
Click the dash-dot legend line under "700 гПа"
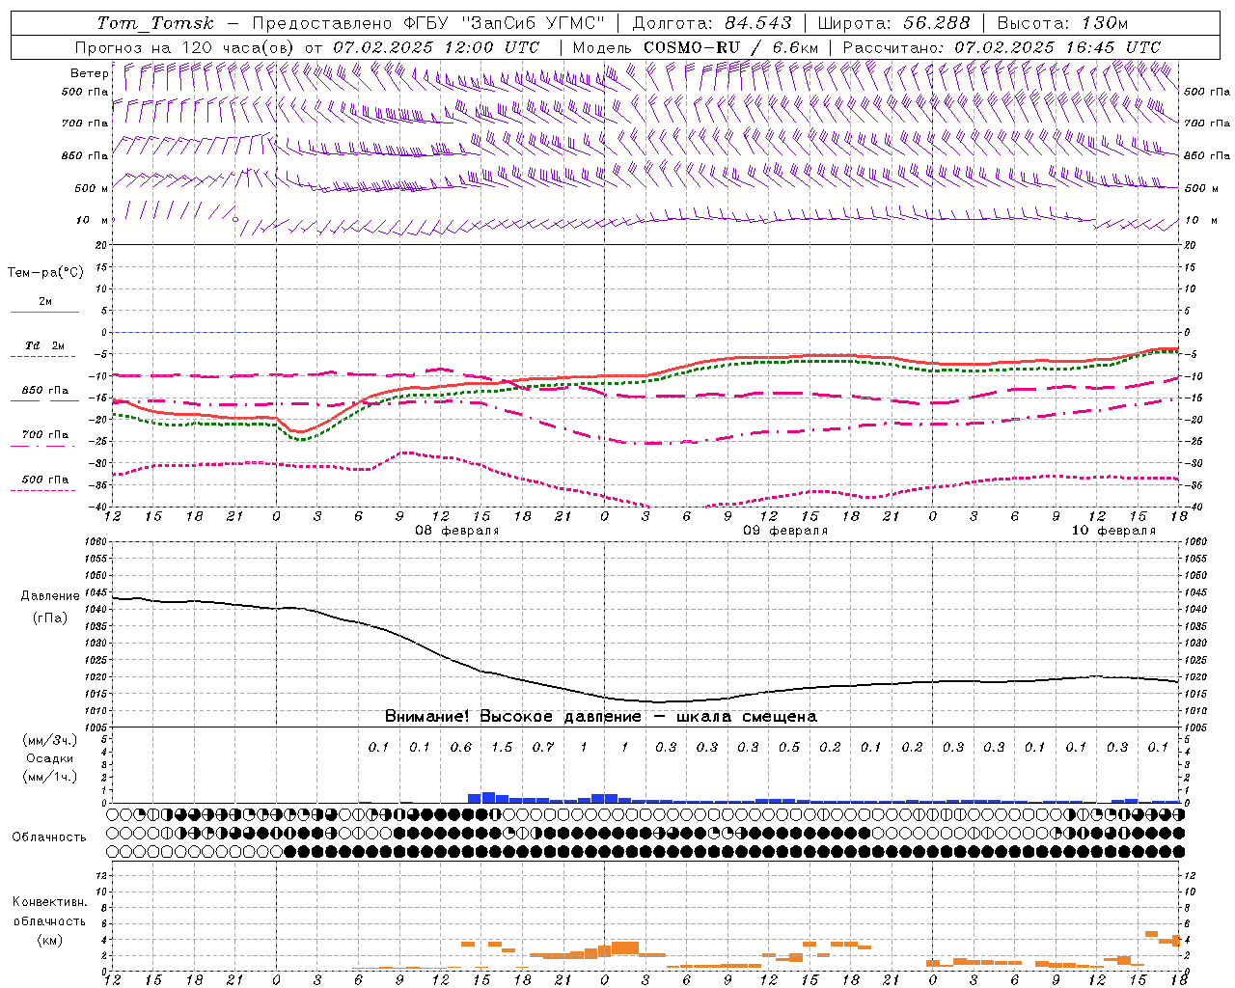(44, 446)
